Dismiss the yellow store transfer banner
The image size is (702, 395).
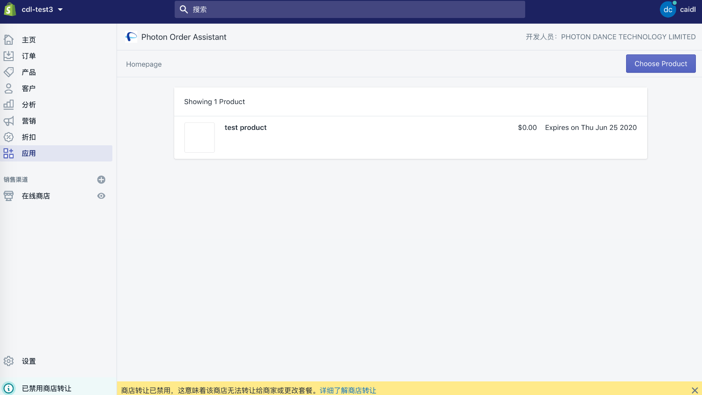click(695, 390)
